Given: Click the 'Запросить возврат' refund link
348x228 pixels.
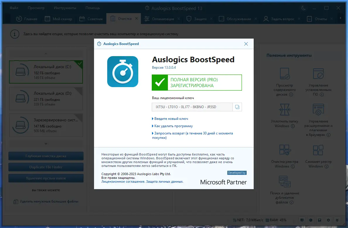Looking at the screenshot, I should [x=192, y=135].
